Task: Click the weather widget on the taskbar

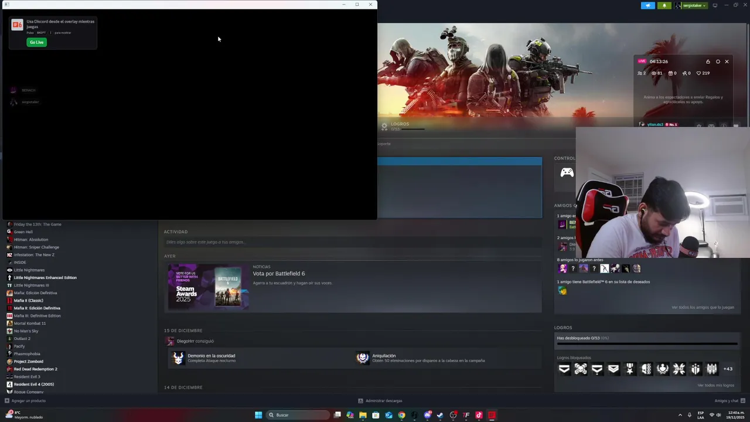Action: tap(23, 415)
